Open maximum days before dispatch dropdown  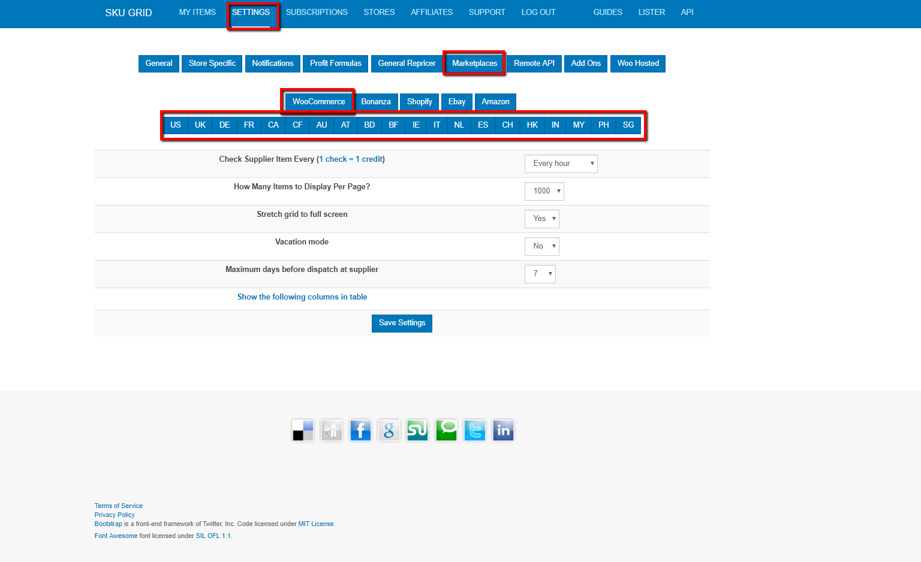coord(540,274)
